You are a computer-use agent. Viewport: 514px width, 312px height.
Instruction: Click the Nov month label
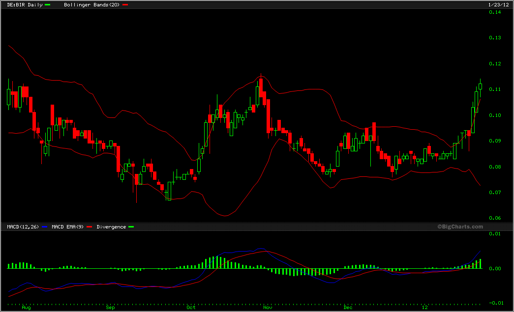click(x=268, y=308)
